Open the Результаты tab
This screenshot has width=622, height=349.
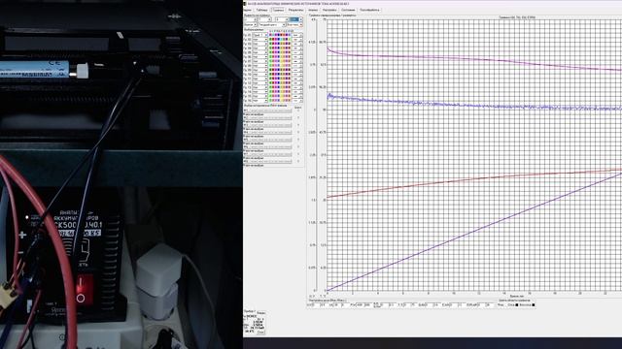(x=295, y=10)
